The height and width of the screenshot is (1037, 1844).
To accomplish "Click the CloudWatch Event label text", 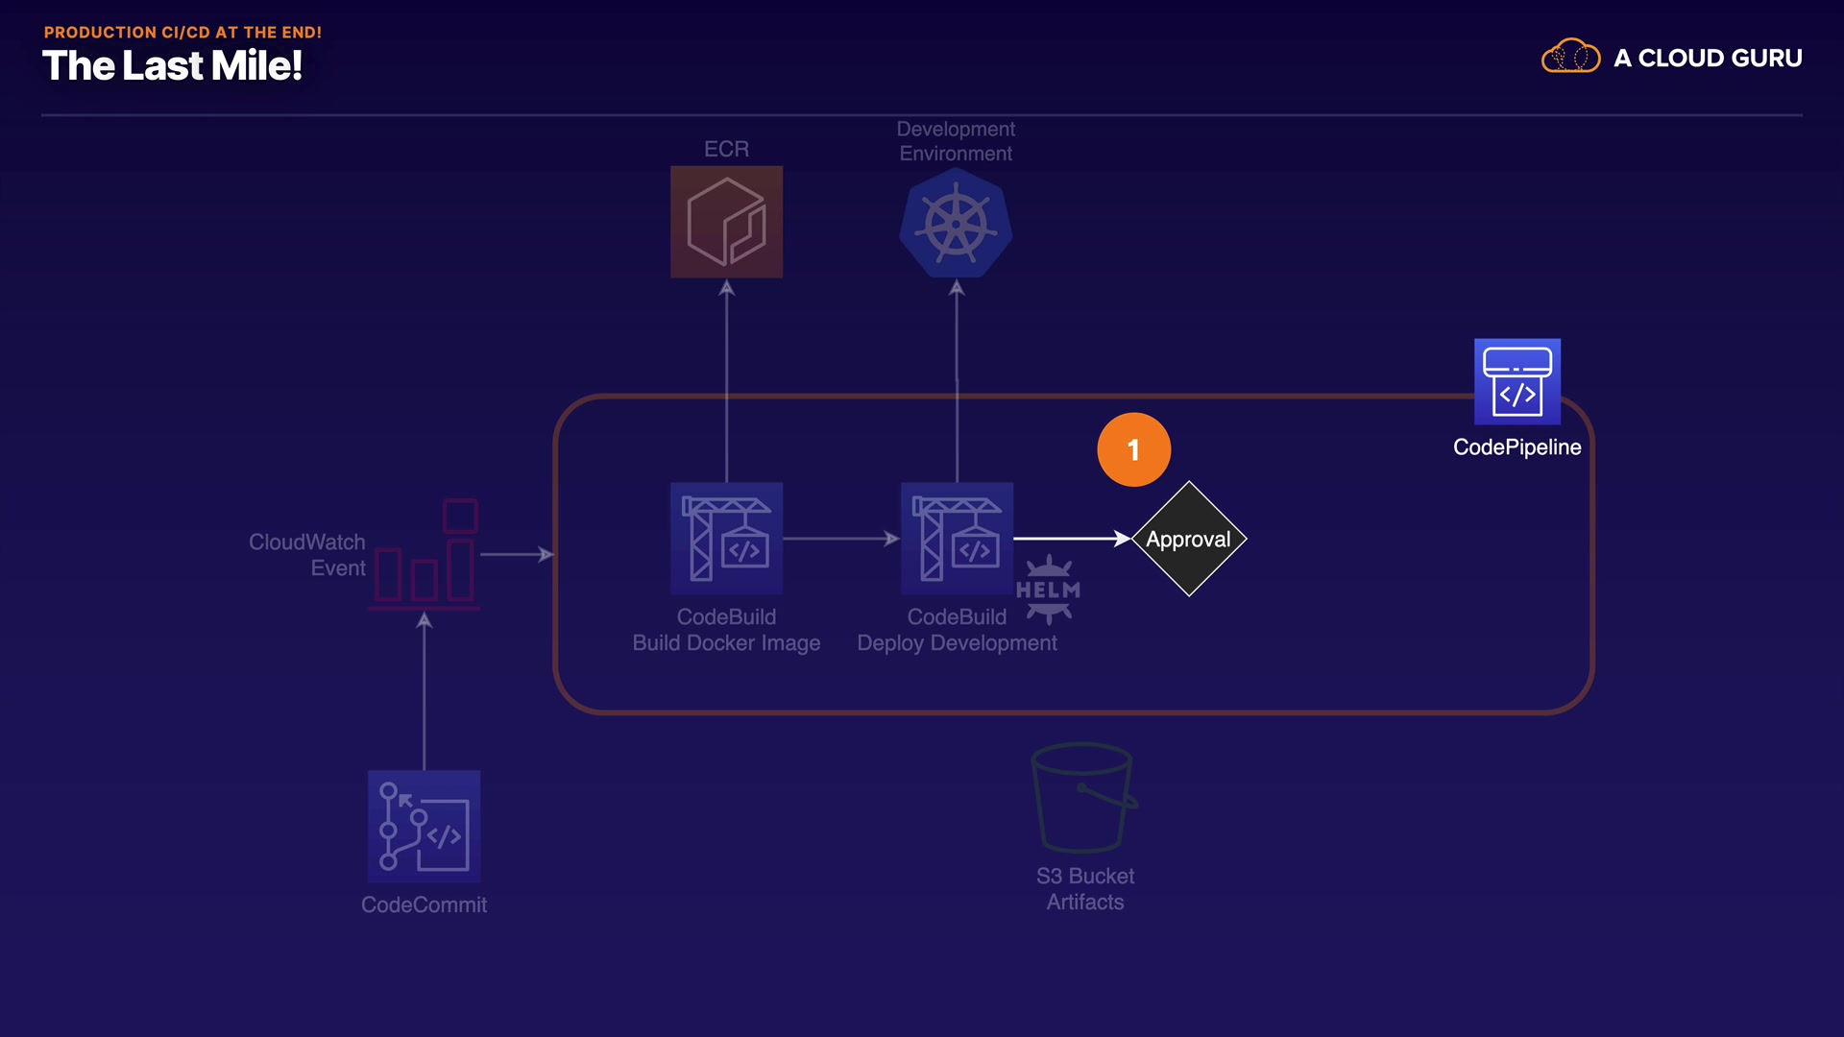I will (306, 555).
